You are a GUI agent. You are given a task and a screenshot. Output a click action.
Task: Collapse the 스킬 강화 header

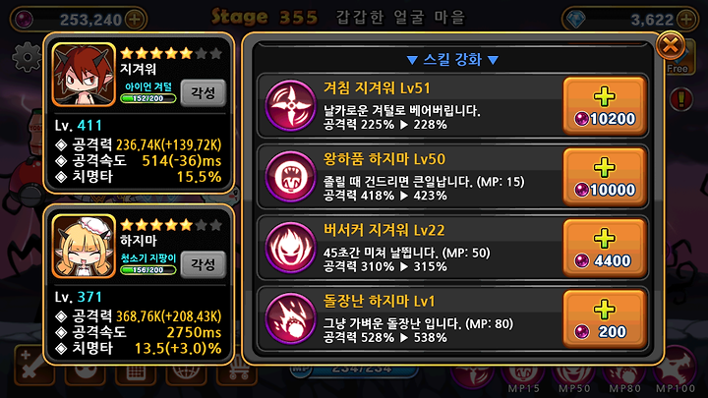[x=452, y=60]
